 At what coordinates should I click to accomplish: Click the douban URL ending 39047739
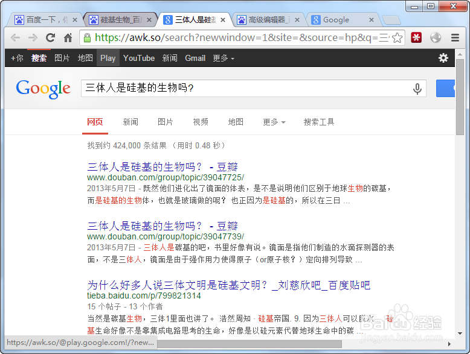[x=166, y=236]
